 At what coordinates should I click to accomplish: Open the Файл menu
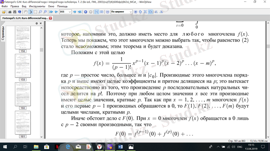coord(4,6)
